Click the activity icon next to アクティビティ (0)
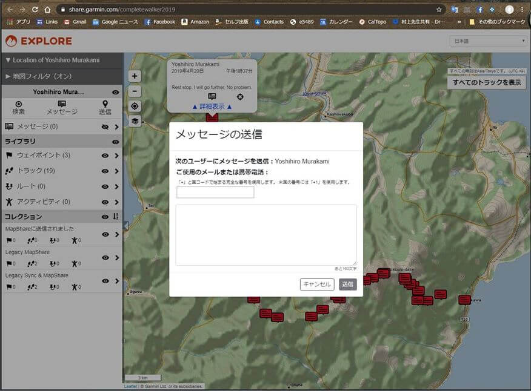Image resolution: width=531 pixels, height=391 pixels. click(x=9, y=202)
